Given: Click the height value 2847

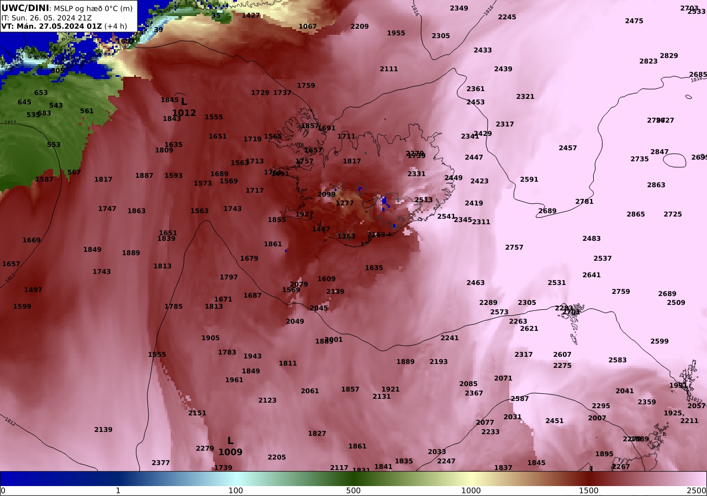Looking at the screenshot, I should pyautogui.click(x=659, y=152).
